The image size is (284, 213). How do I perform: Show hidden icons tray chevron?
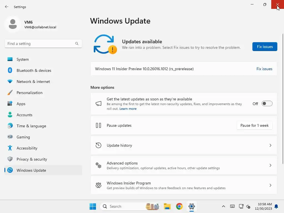click(224, 206)
